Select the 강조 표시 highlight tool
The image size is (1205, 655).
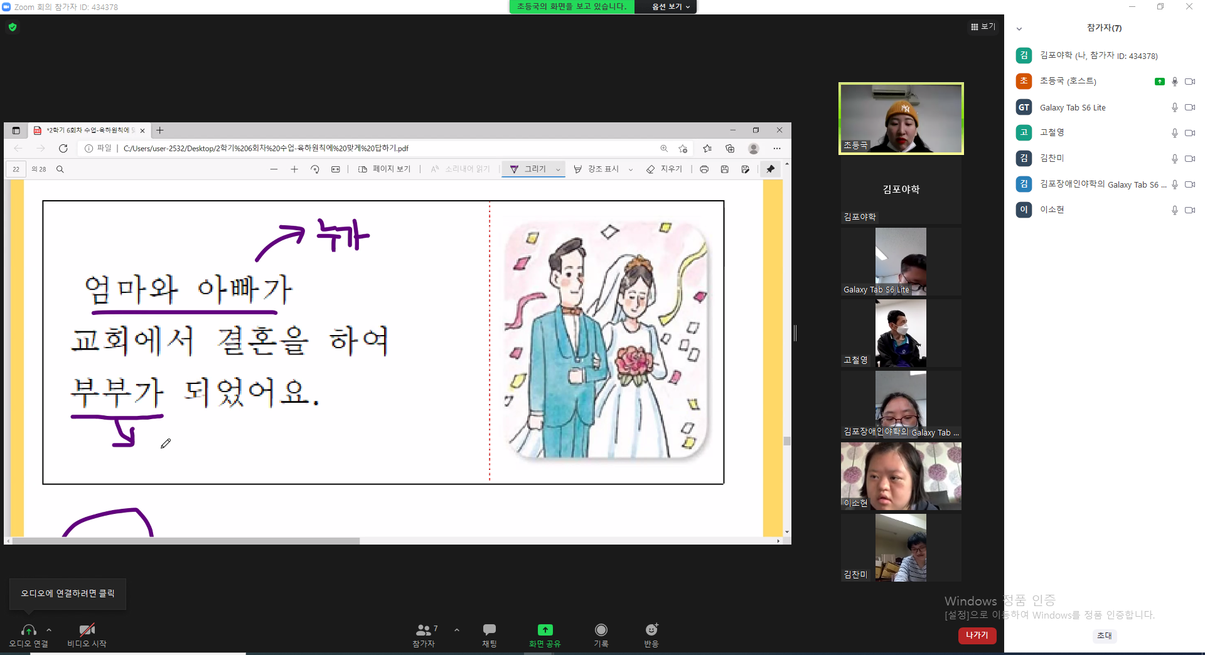(x=596, y=169)
